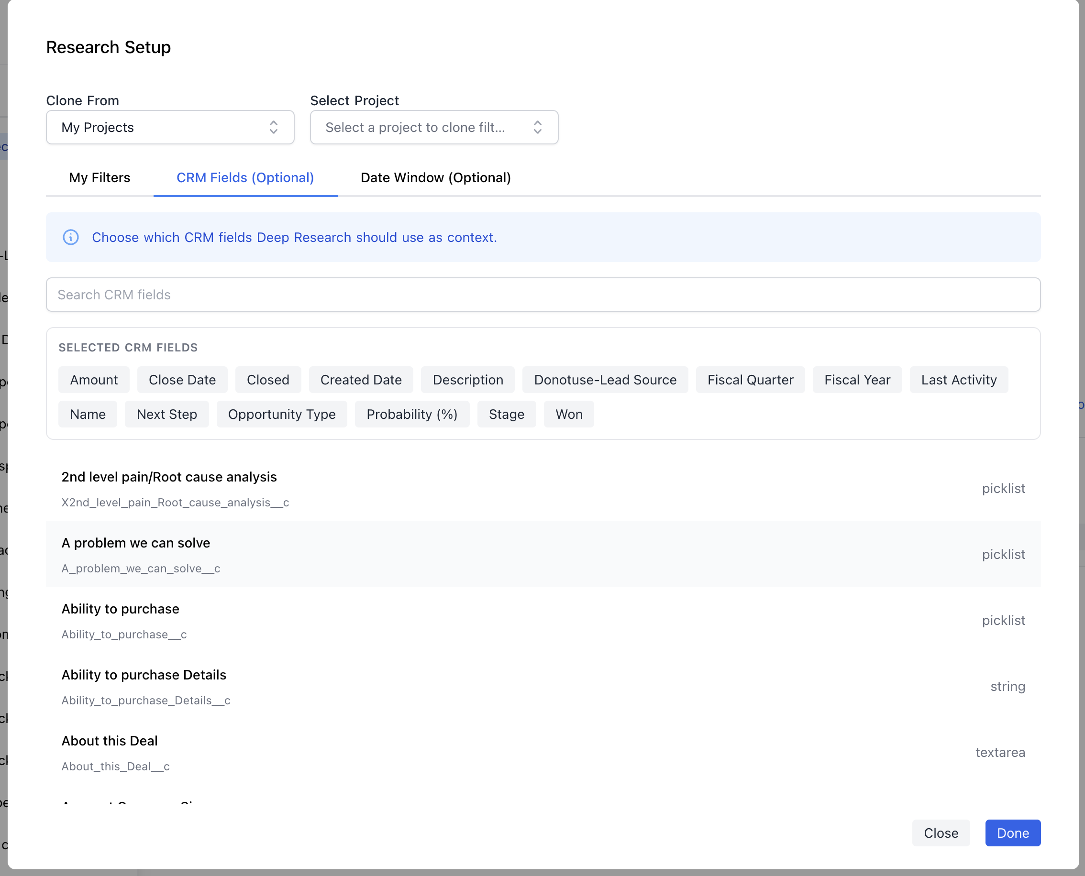Click the blue info icon in the context banner
Viewport: 1085px width, 876px height.
[71, 237]
